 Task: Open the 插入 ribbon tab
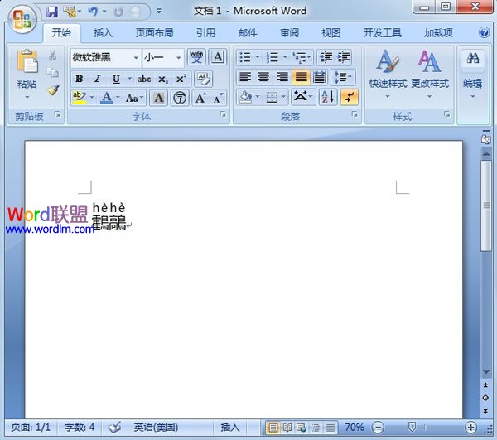(103, 32)
